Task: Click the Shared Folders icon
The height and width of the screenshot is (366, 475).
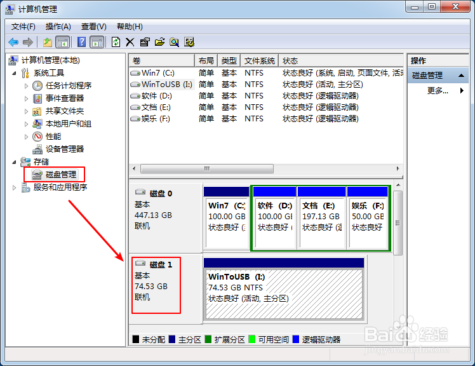Action: coord(37,111)
